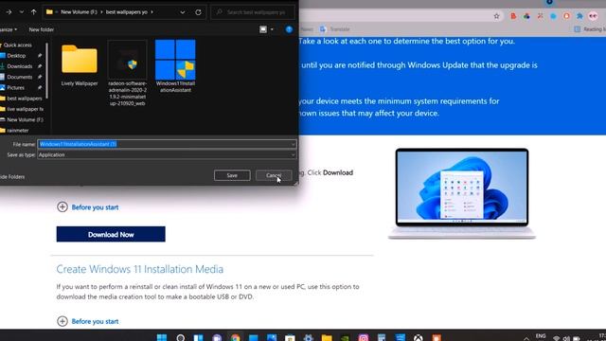Select the radeon-software-adrenalin installer file
This screenshot has width=606, height=341.
coord(127,73)
